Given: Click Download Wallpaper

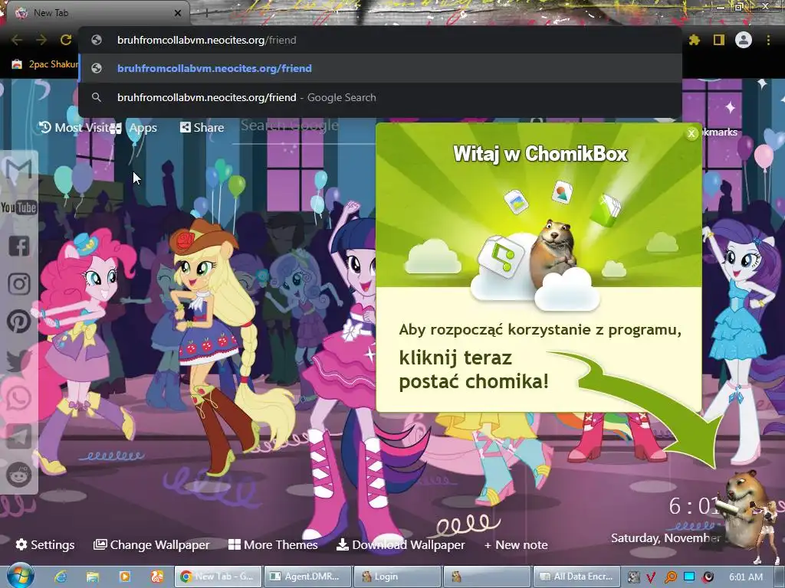Looking at the screenshot, I should [400, 544].
